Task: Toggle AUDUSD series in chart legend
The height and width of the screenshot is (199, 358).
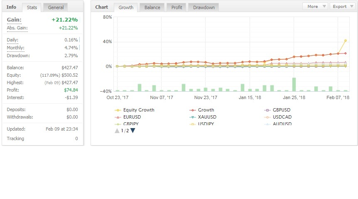Action: 278,124
